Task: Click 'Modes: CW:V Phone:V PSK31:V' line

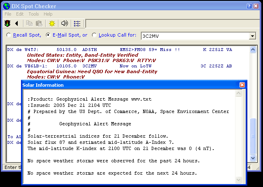Action: pos(91,60)
